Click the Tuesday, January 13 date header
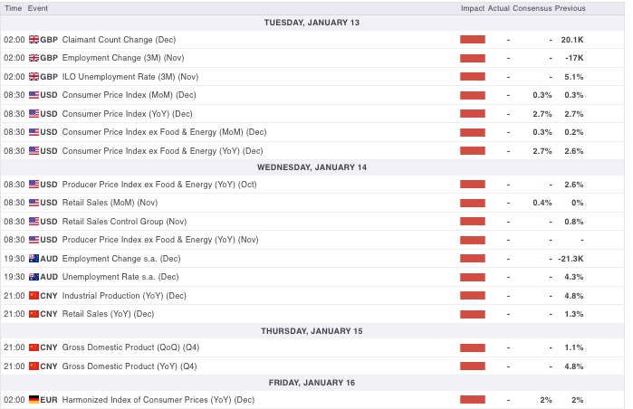Screen dimensions: 633x409 [312, 23]
